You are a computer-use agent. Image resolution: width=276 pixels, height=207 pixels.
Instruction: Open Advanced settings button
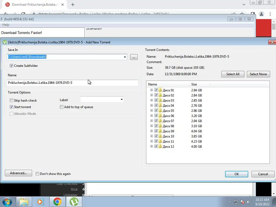[18, 173]
